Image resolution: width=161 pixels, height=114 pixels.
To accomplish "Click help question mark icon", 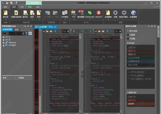I will pyautogui.click(x=157, y=7).
